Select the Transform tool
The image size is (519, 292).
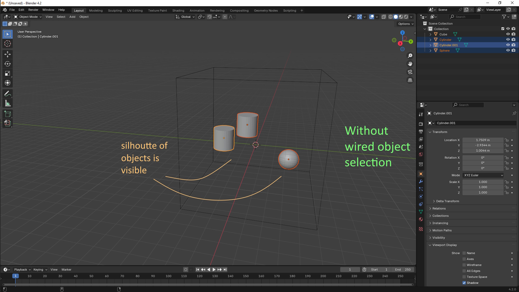(x=8, y=83)
